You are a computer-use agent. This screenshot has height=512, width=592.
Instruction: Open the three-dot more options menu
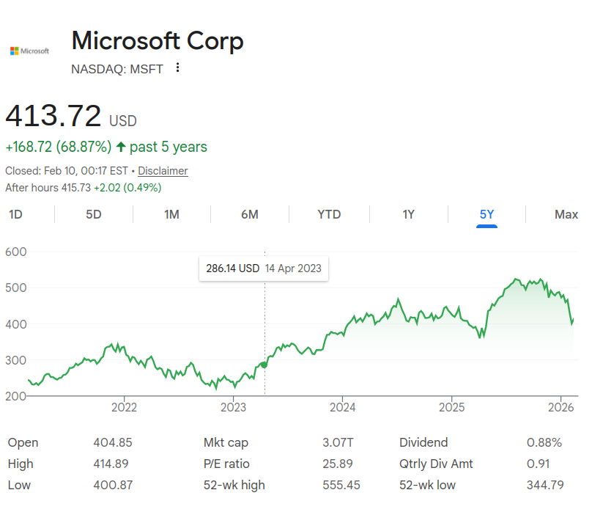pyautogui.click(x=177, y=68)
